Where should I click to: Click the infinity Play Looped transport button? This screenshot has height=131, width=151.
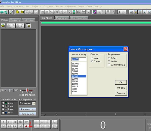click(26, 122)
